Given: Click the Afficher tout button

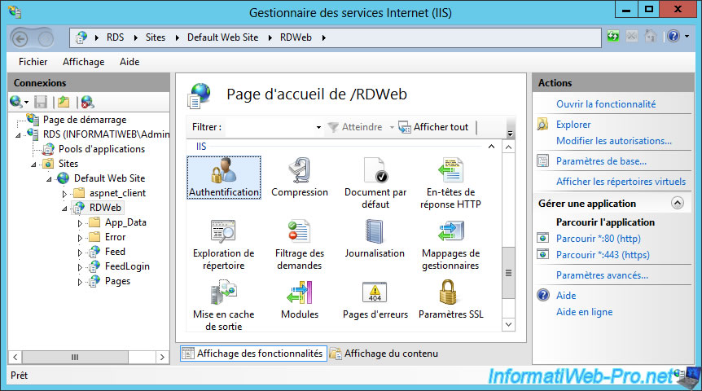Looking at the screenshot, I should (433, 127).
